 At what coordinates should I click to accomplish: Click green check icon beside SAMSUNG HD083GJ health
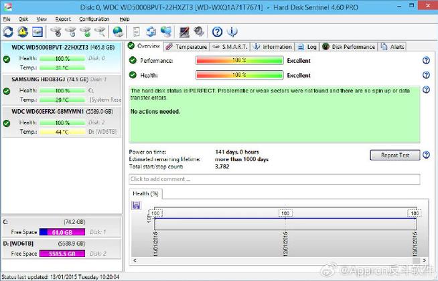[x=7, y=91]
